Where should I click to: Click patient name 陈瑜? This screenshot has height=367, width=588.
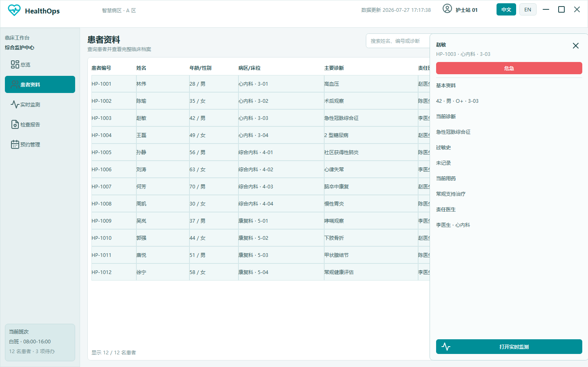point(141,101)
